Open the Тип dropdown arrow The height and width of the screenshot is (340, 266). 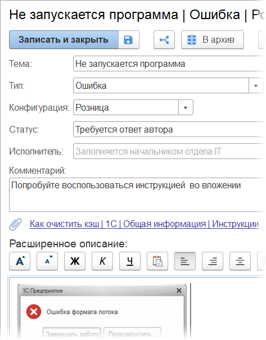coord(256,86)
